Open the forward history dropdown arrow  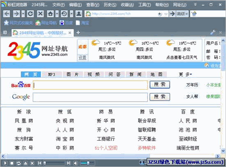click(x=23, y=14)
